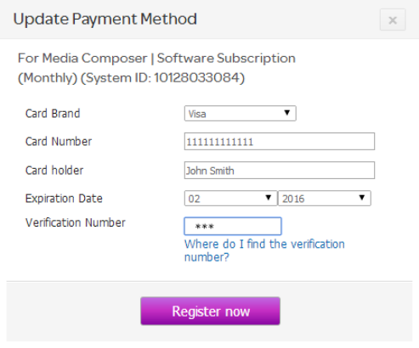Click the arrow icon of the month dropdown
419x348 pixels.
(x=268, y=198)
